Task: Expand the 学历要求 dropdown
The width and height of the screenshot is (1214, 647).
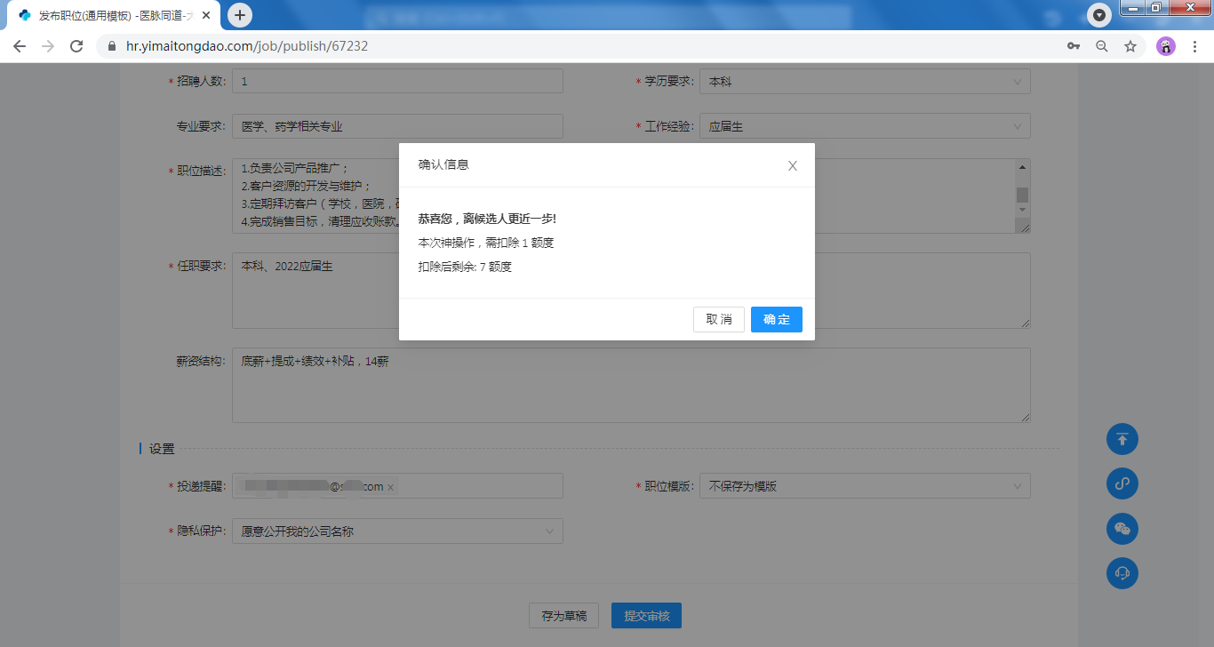Action: point(864,82)
